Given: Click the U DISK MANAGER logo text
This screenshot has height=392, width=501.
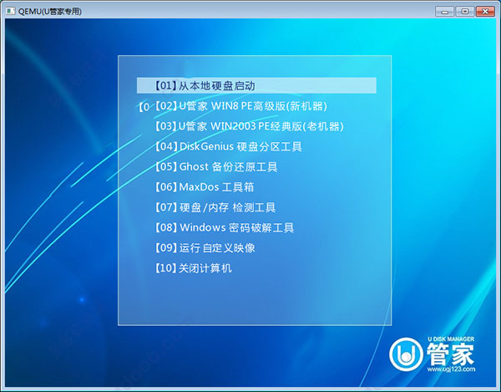Looking at the screenshot, I should (x=451, y=339).
